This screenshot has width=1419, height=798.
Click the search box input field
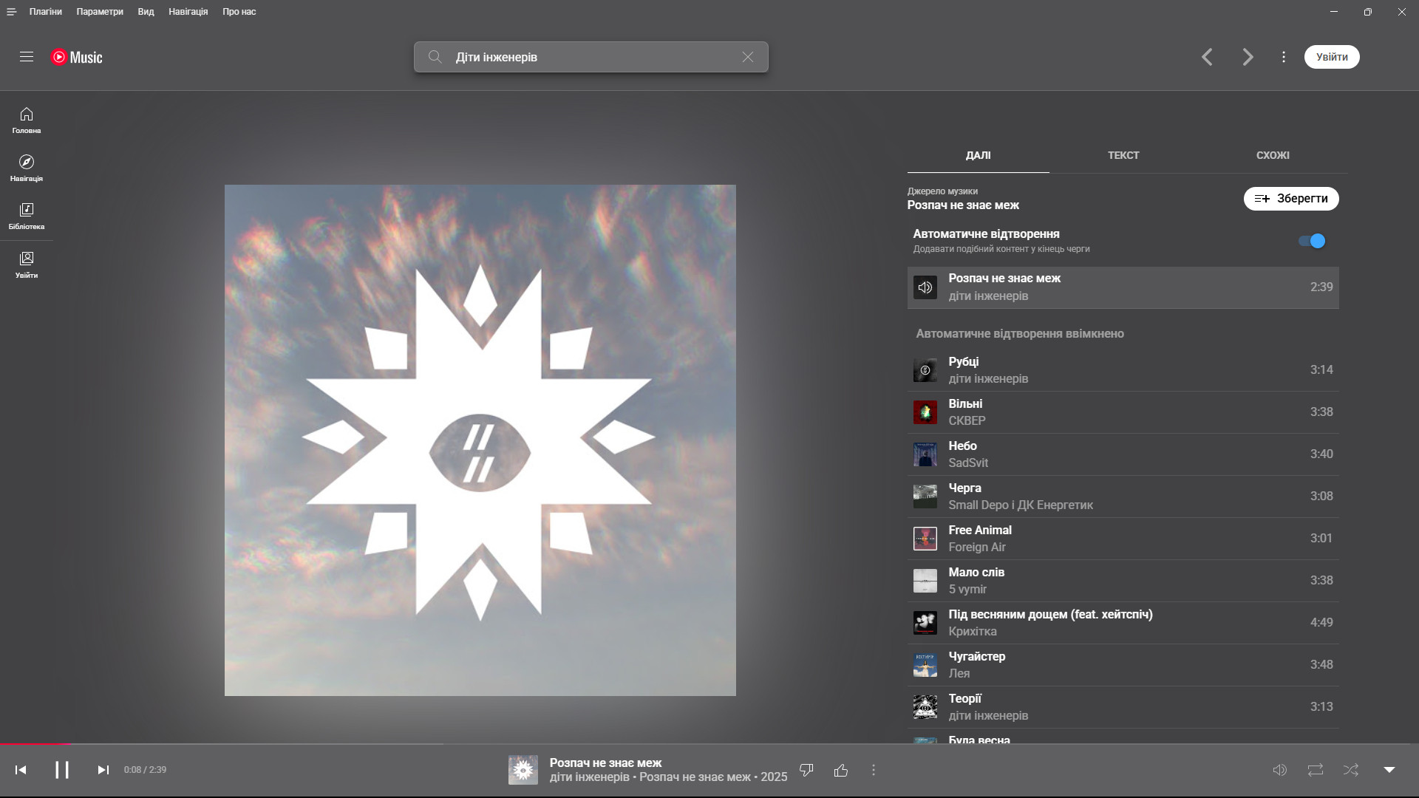click(x=591, y=57)
